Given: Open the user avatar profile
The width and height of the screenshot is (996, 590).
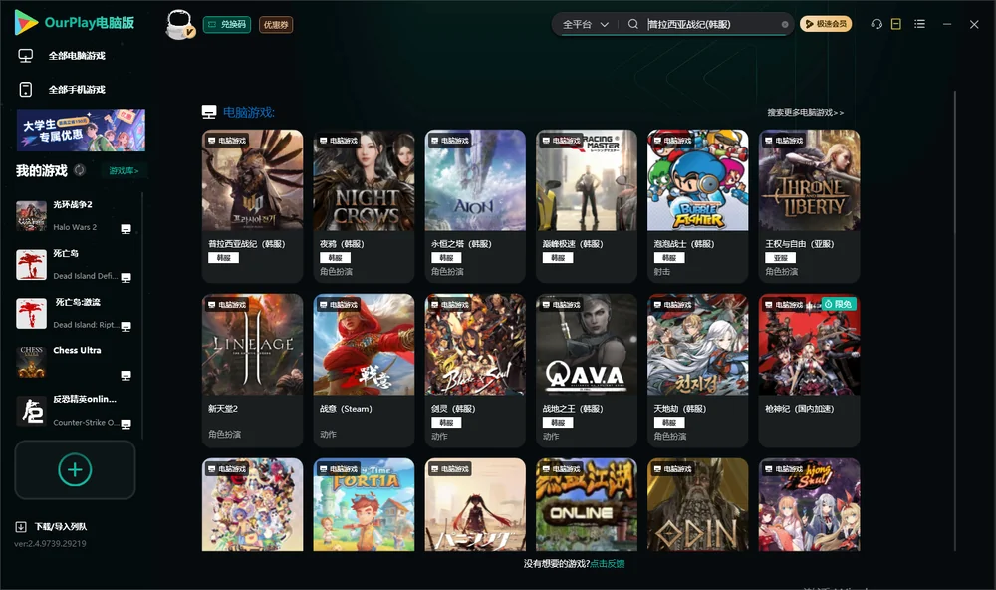Looking at the screenshot, I should pos(179,24).
